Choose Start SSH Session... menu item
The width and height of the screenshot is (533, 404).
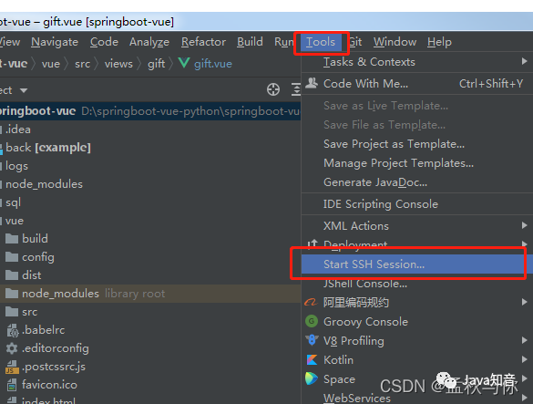click(x=417, y=264)
